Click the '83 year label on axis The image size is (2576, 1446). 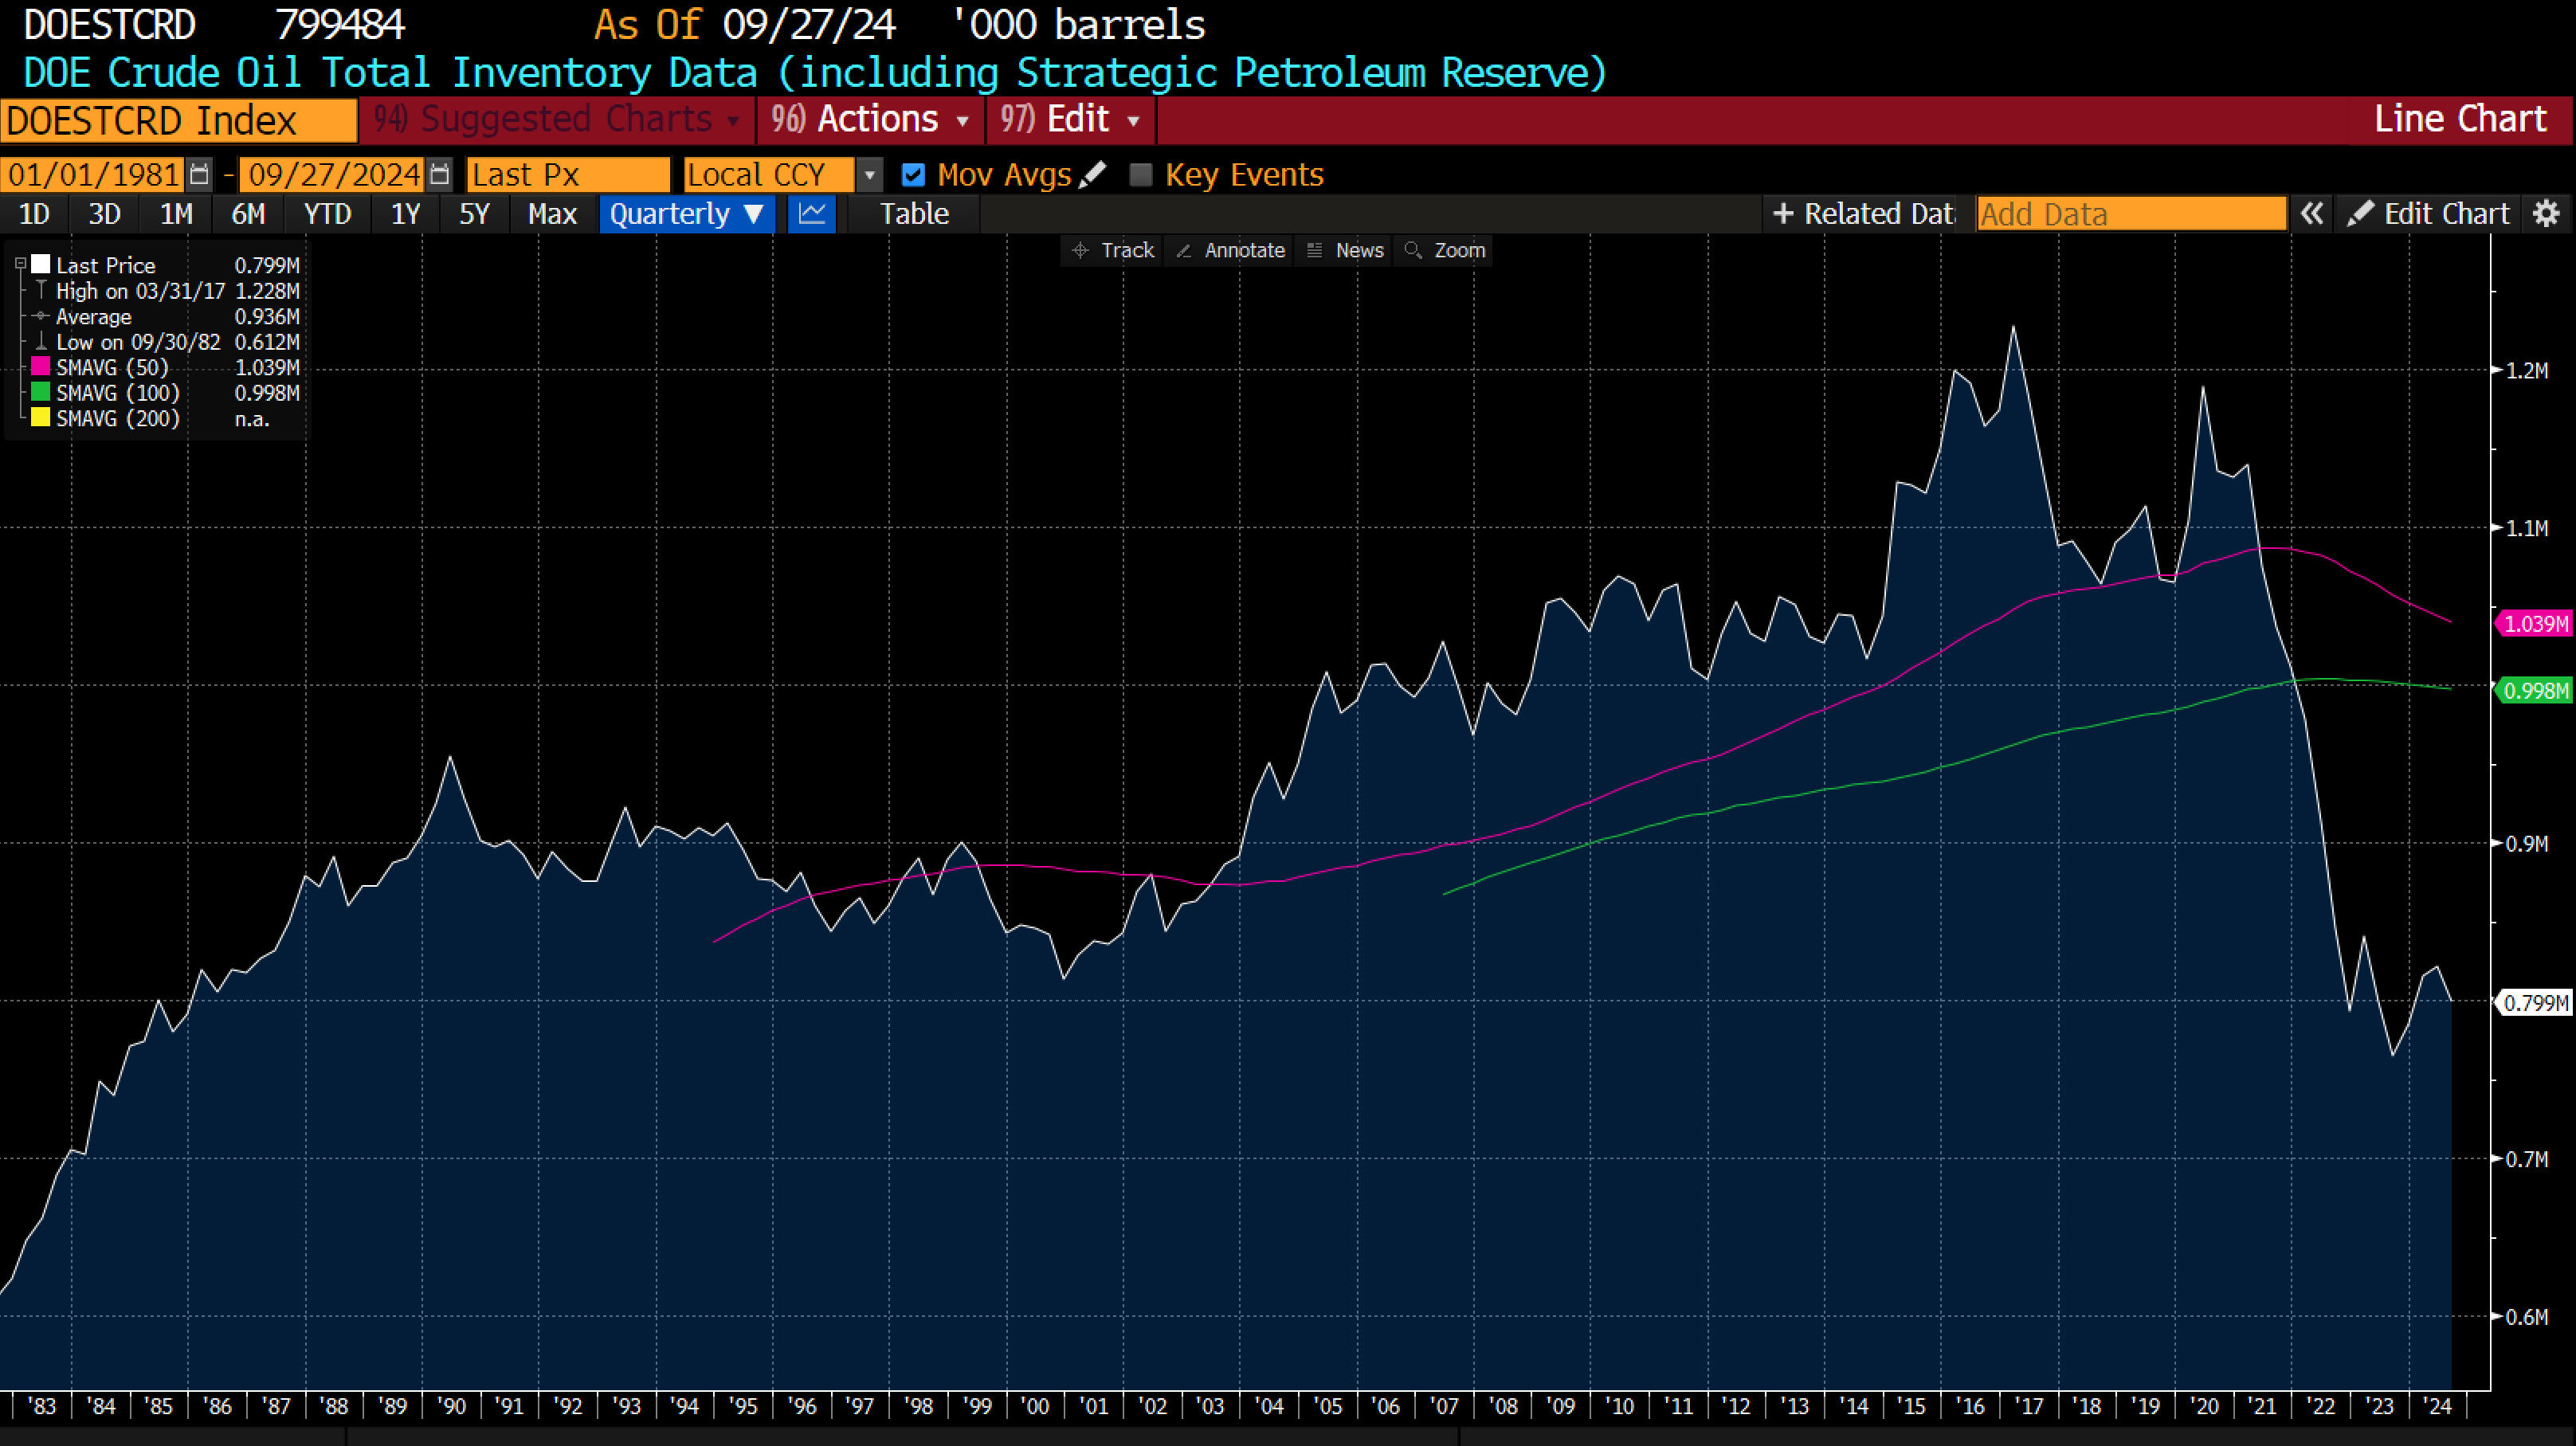tap(41, 1406)
